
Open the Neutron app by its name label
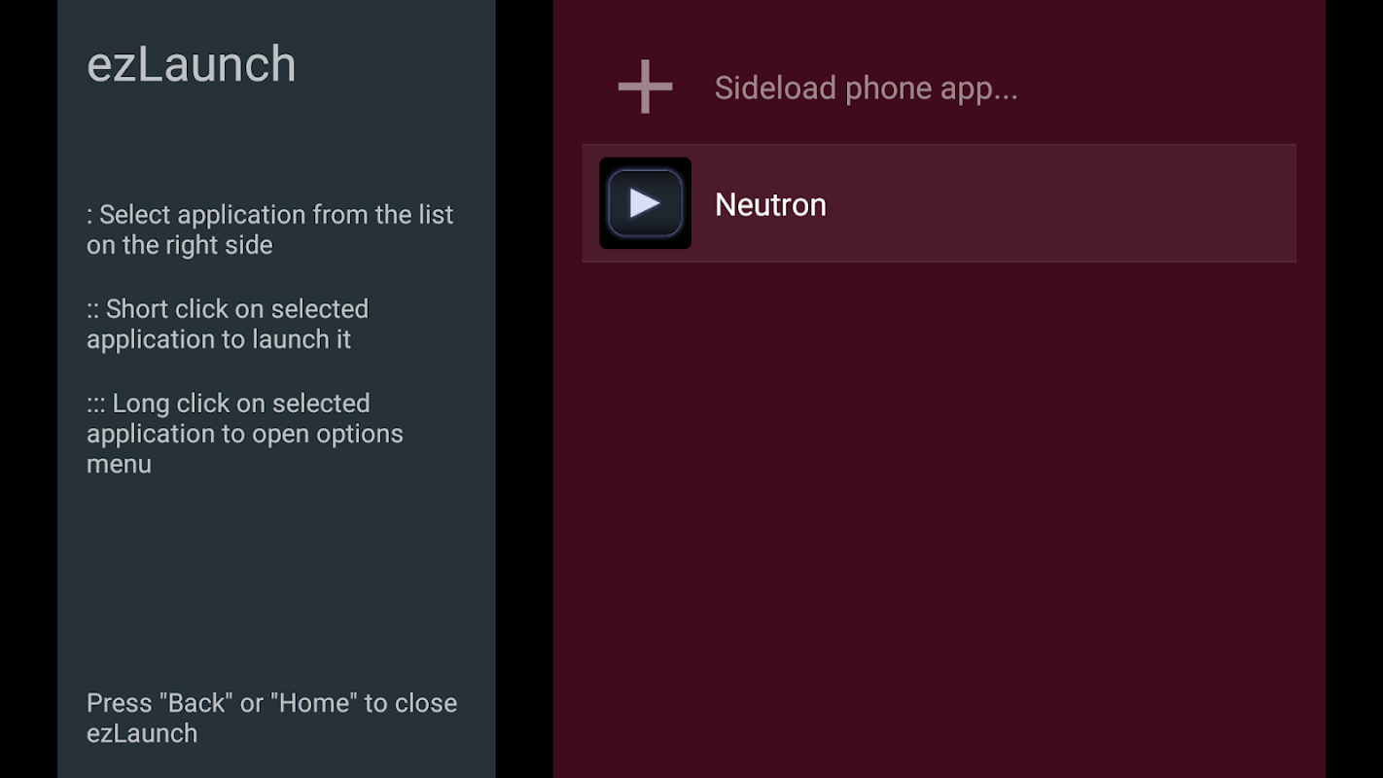click(x=770, y=204)
